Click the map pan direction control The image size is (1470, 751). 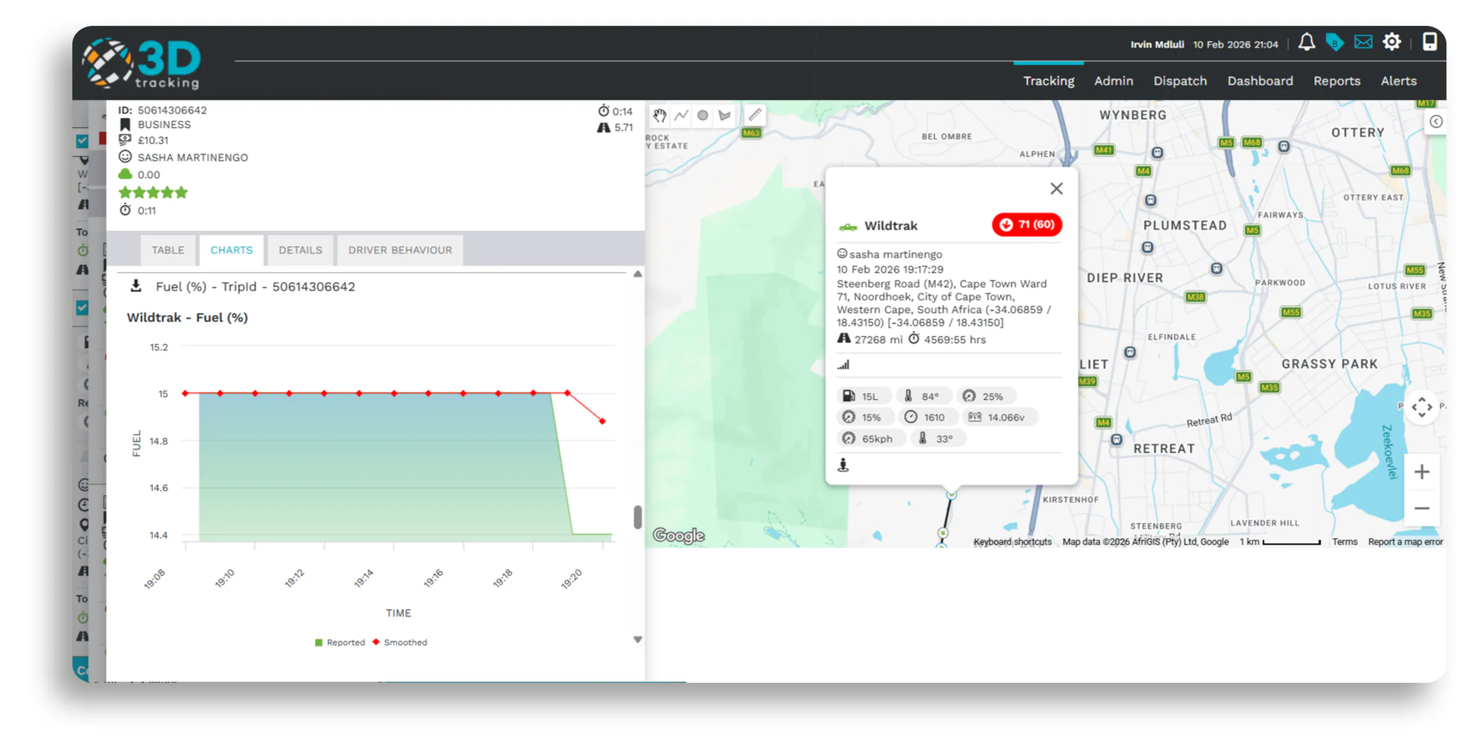(x=1422, y=407)
